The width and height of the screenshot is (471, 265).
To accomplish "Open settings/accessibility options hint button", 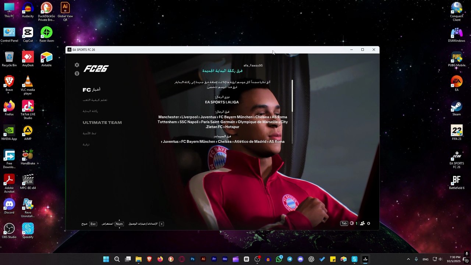I will 161,224.
